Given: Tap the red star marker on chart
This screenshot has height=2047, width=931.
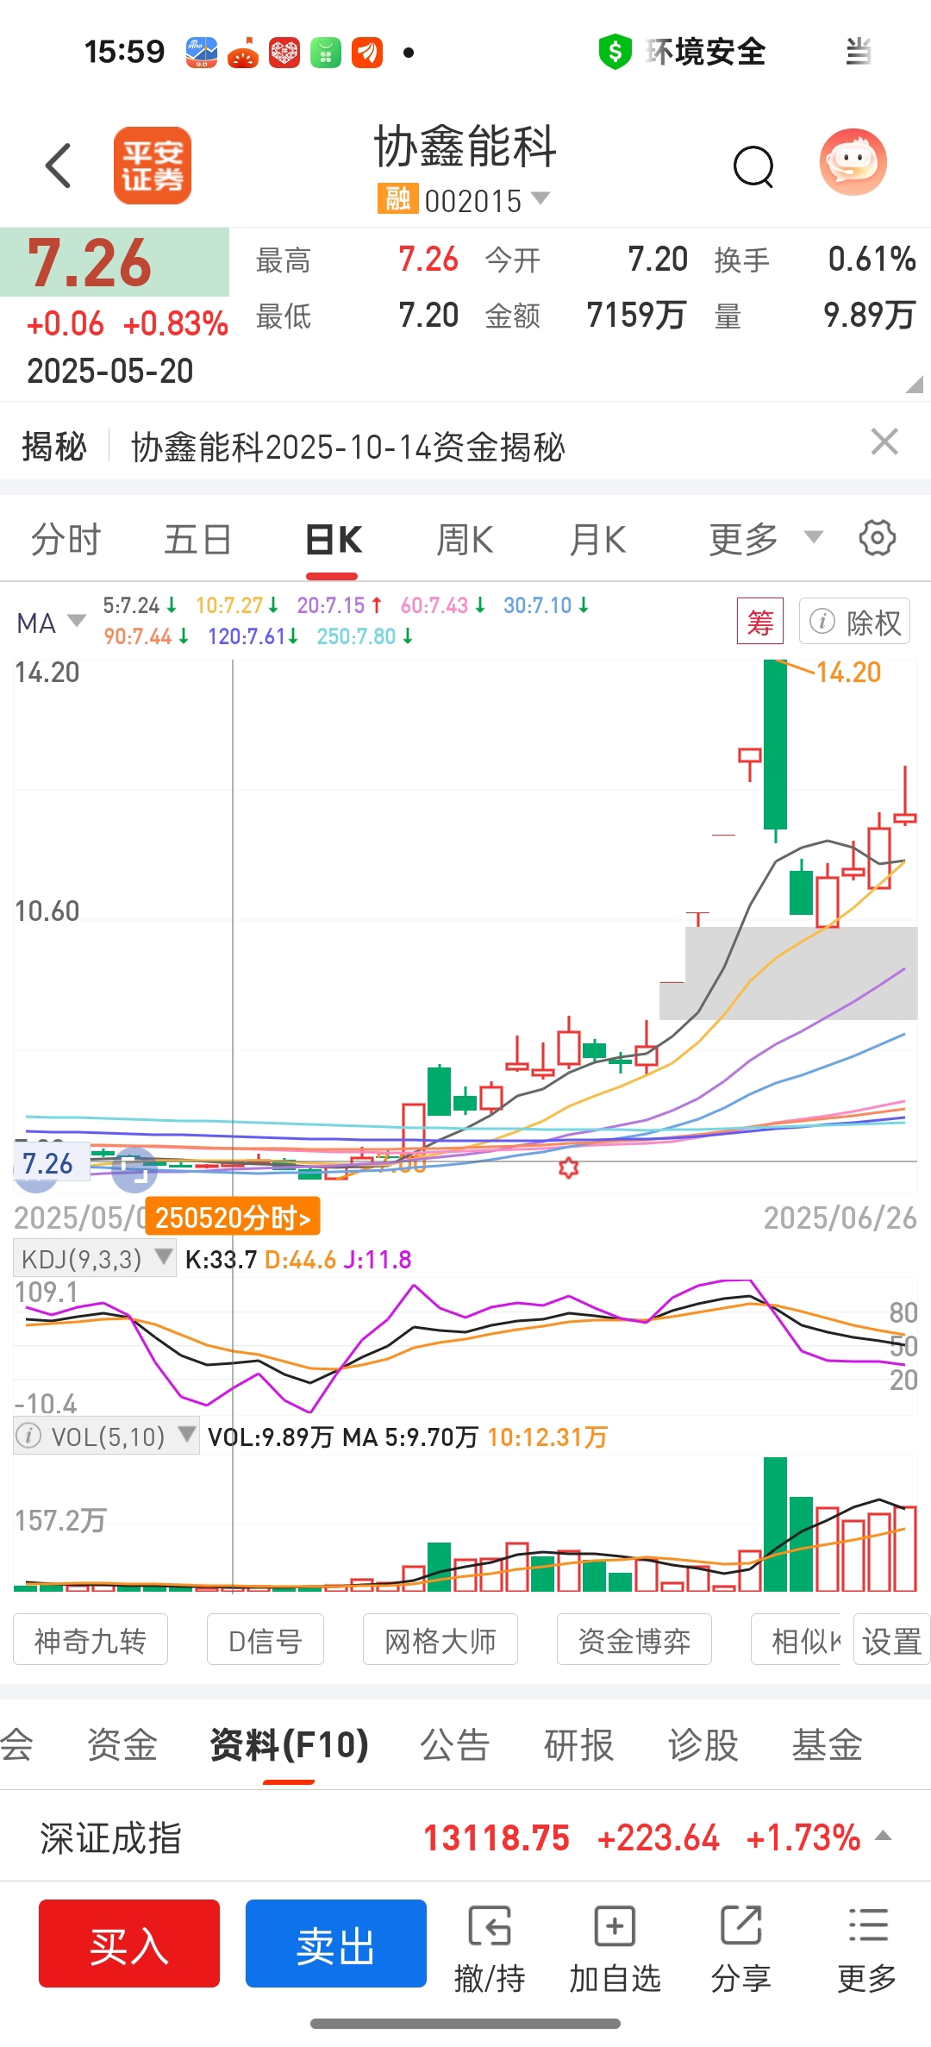Looking at the screenshot, I should (x=568, y=1168).
